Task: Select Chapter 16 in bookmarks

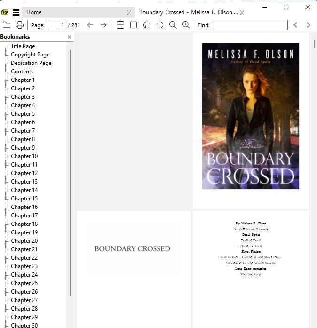Action: [24, 207]
